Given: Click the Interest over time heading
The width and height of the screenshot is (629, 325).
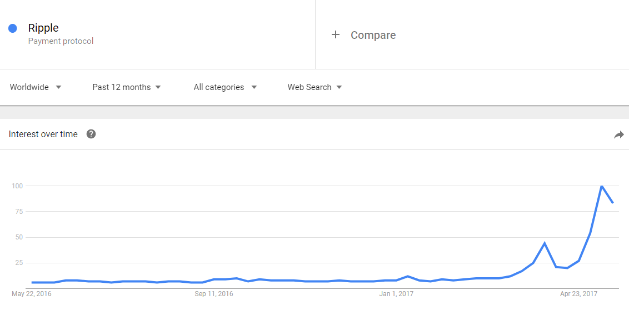Looking at the screenshot, I should (43, 134).
